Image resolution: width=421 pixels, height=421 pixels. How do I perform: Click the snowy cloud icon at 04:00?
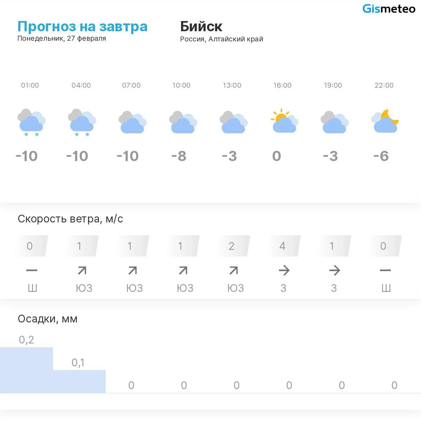pos(82,123)
